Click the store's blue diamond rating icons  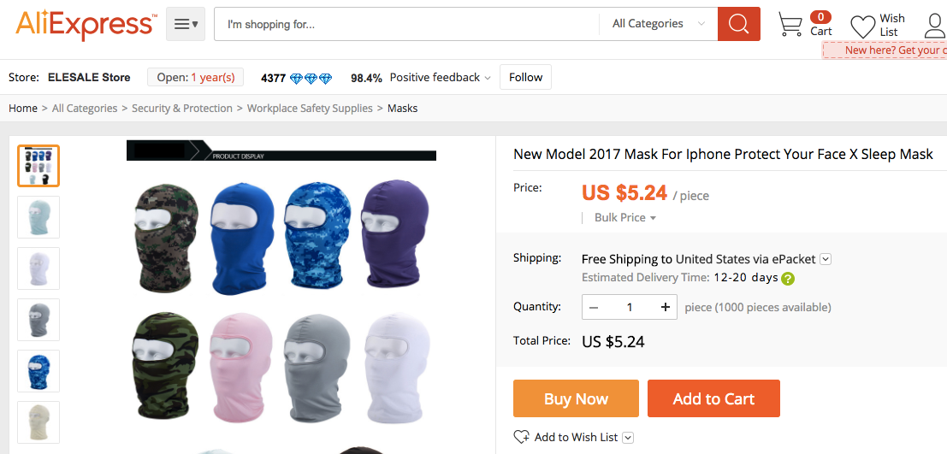(311, 78)
